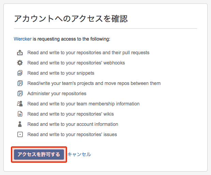Click the pull requests upload icon
Image resolution: width=211 pixels, height=175 pixels.
point(20,53)
